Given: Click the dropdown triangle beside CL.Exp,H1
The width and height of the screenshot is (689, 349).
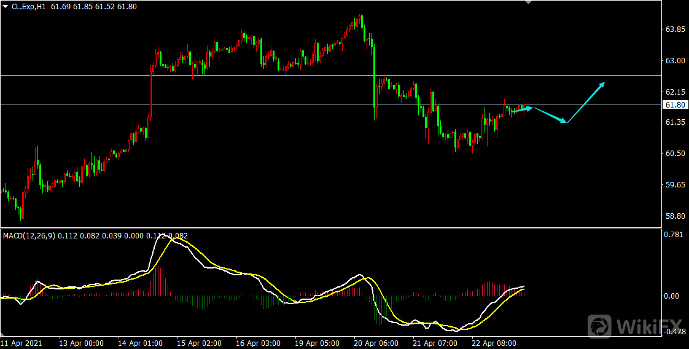Looking at the screenshot, I should coord(5,6).
